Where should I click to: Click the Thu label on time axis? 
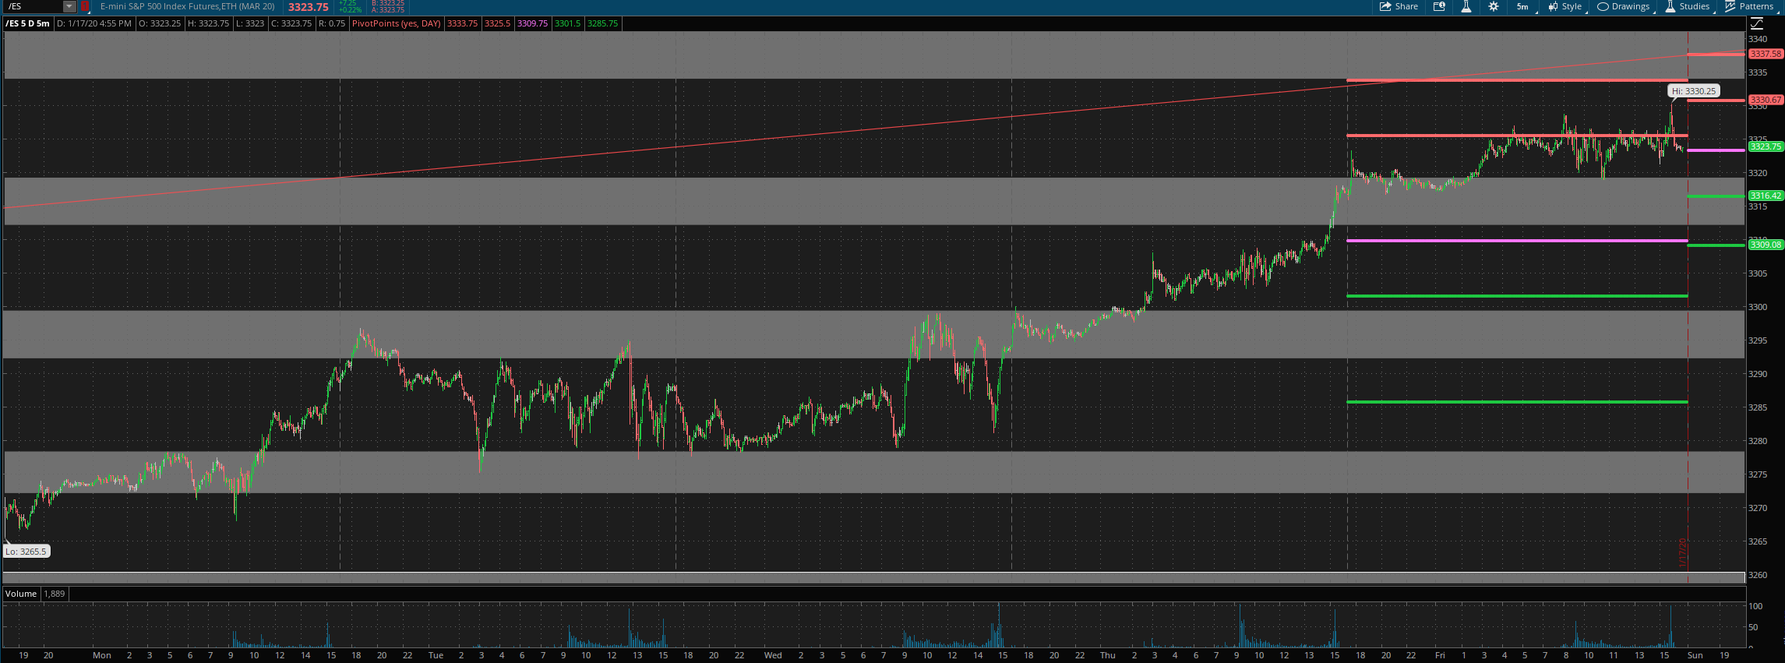click(1107, 655)
